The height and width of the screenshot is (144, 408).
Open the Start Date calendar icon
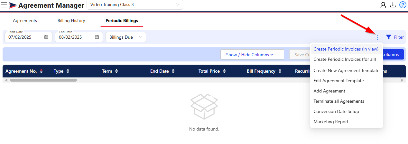[46, 37]
